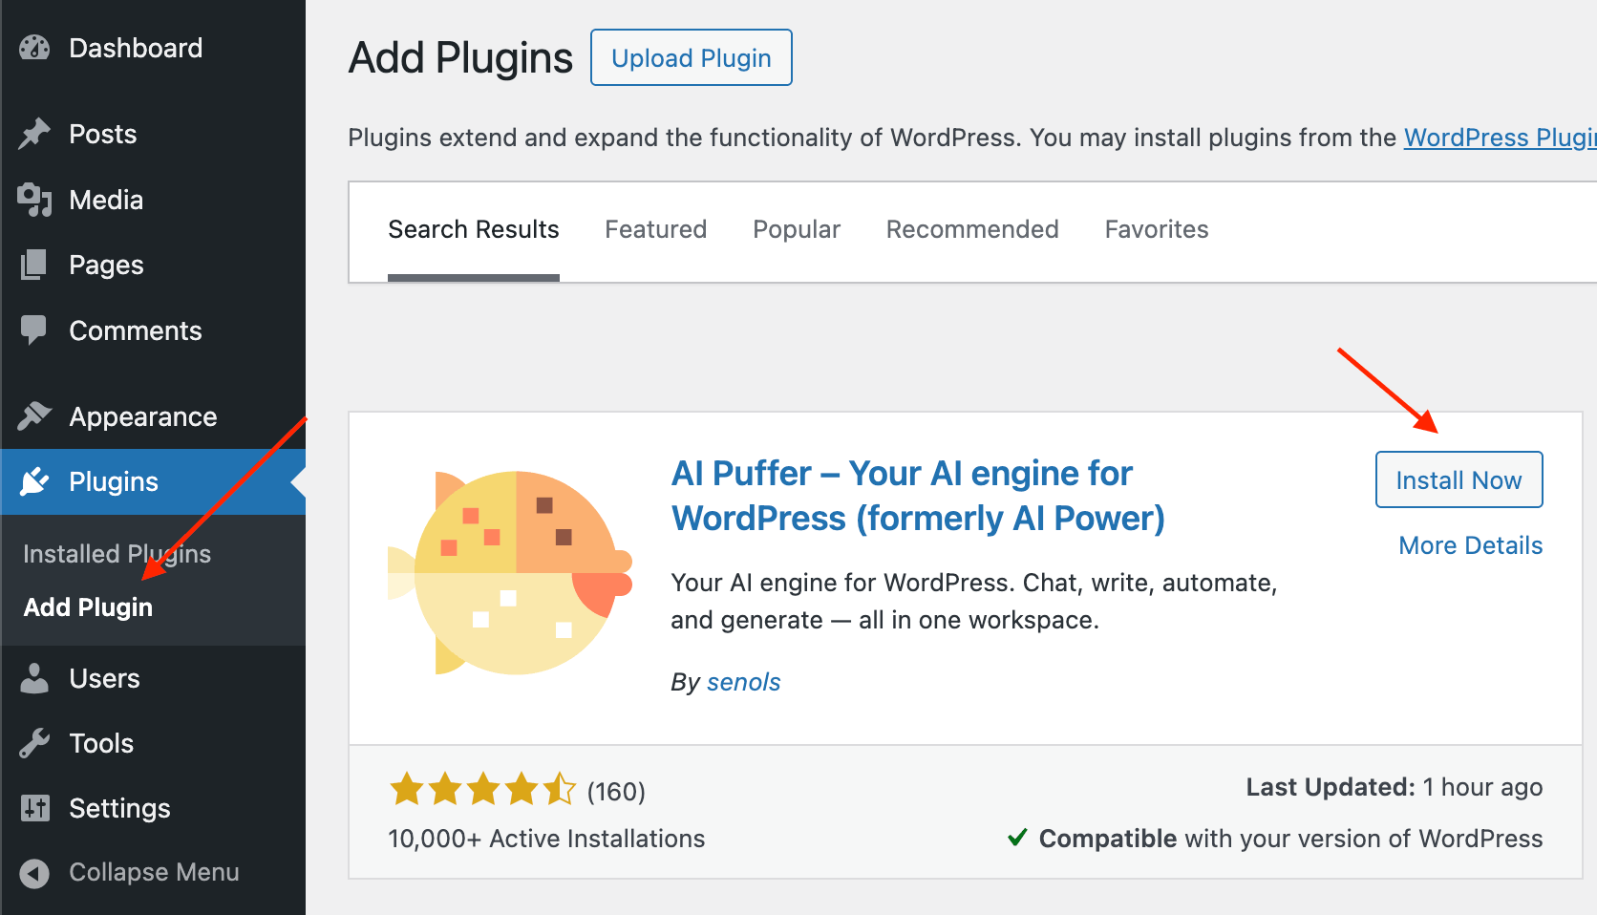This screenshot has height=915, width=1597.
Task: Open the Plugins menu section
Action: pos(113,481)
